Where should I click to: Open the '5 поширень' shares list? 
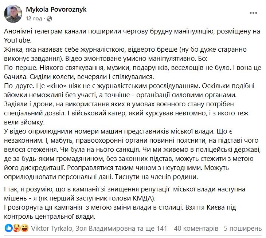click(243, 229)
